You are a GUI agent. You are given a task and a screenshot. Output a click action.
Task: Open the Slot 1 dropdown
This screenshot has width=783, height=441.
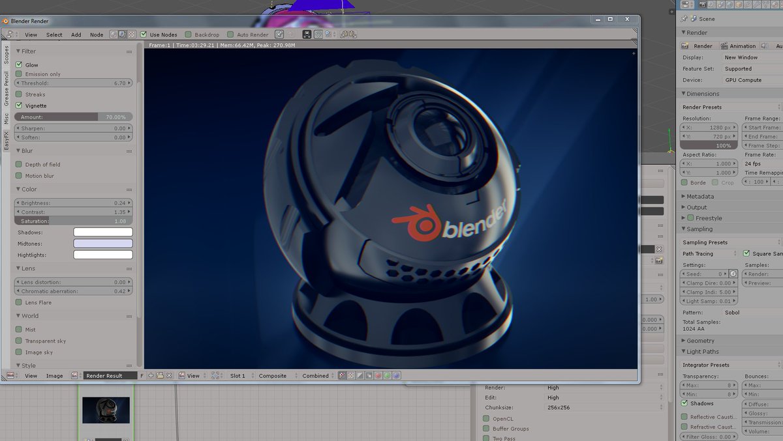click(x=239, y=376)
